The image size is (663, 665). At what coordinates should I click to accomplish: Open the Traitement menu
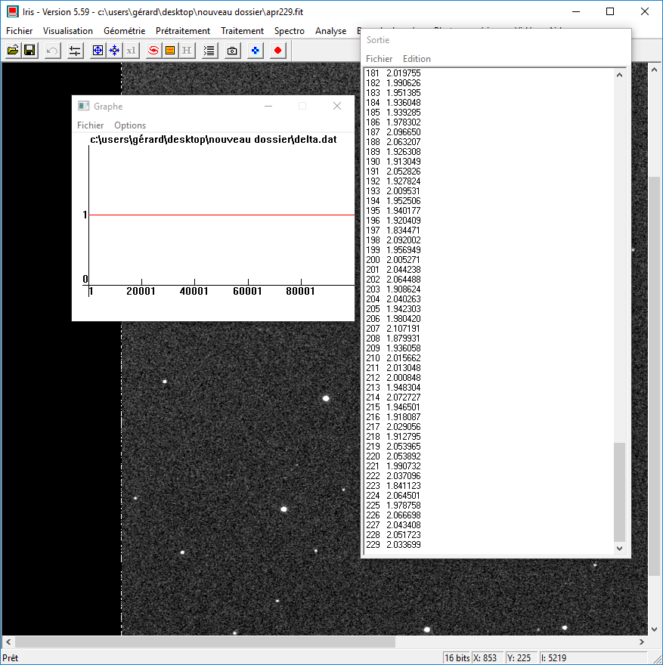pos(242,30)
